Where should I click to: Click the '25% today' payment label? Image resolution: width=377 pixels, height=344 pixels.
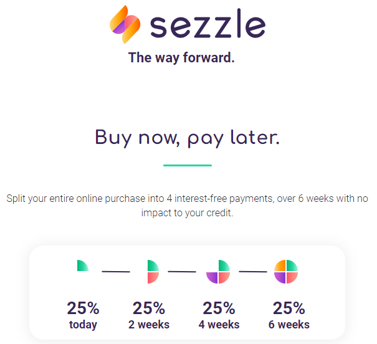83,315
